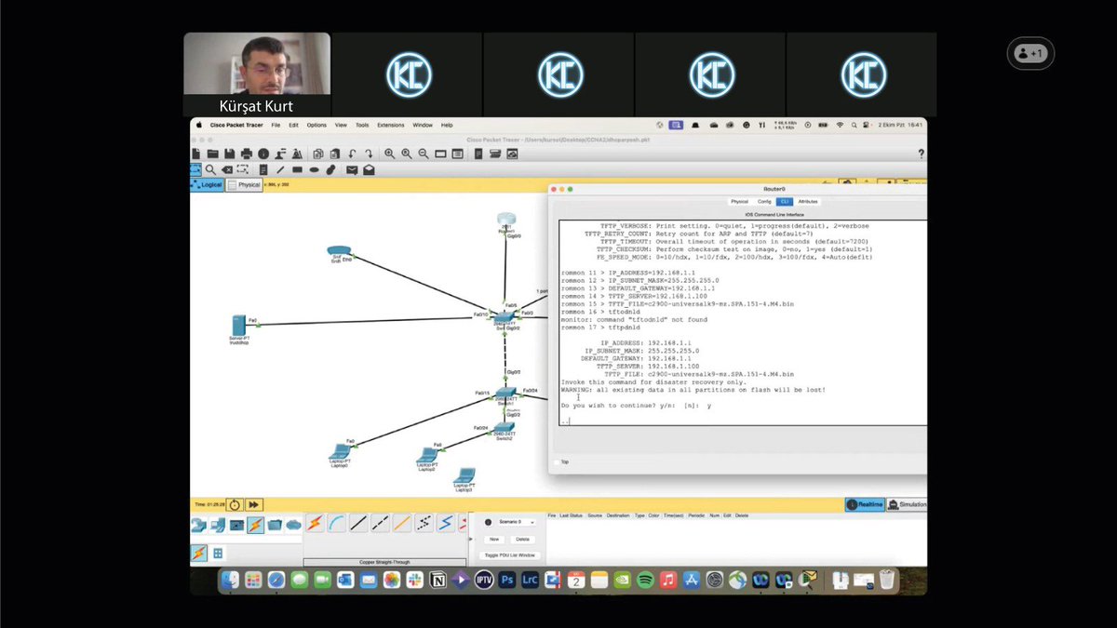The image size is (1117, 628).
Task: Click the Power Cycle Devices timer icon
Action: point(235,503)
